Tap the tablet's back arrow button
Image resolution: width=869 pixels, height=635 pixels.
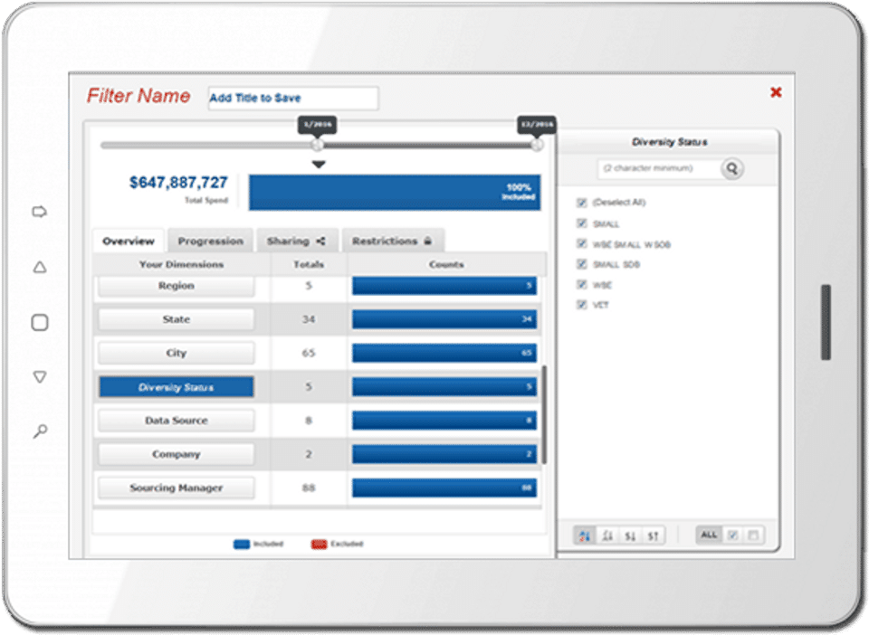pos(40,212)
